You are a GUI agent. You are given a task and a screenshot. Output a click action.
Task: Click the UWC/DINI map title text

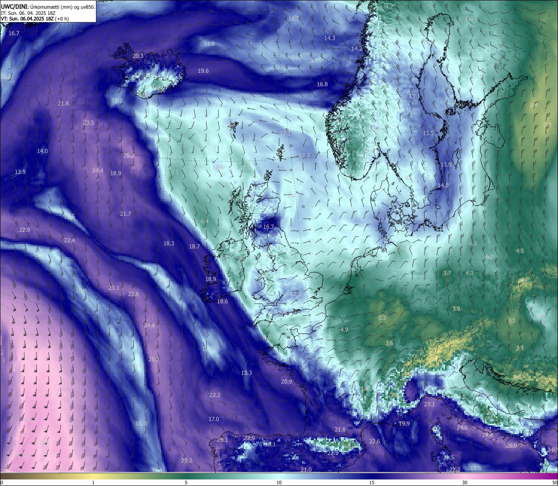(48, 7)
